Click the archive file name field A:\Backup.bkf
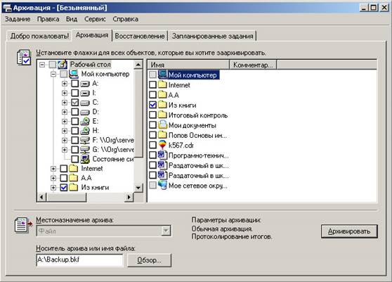The width and height of the screenshot is (392, 282). coord(80,260)
